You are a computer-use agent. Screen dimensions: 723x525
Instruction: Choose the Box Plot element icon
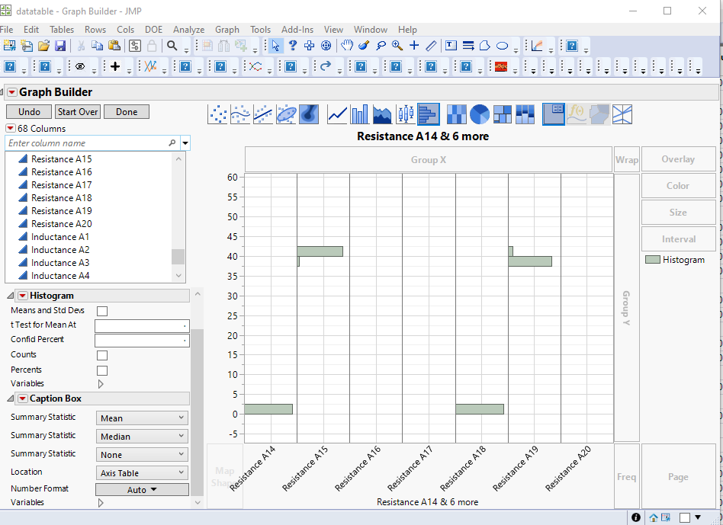point(406,114)
